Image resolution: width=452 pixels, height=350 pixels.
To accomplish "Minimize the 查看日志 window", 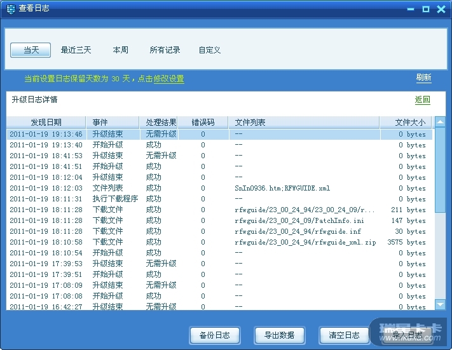I will pos(411,10).
